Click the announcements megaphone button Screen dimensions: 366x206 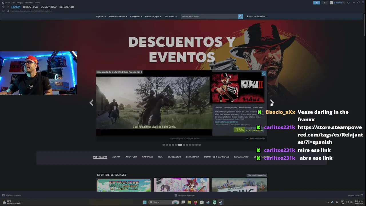(x=317, y=3)
